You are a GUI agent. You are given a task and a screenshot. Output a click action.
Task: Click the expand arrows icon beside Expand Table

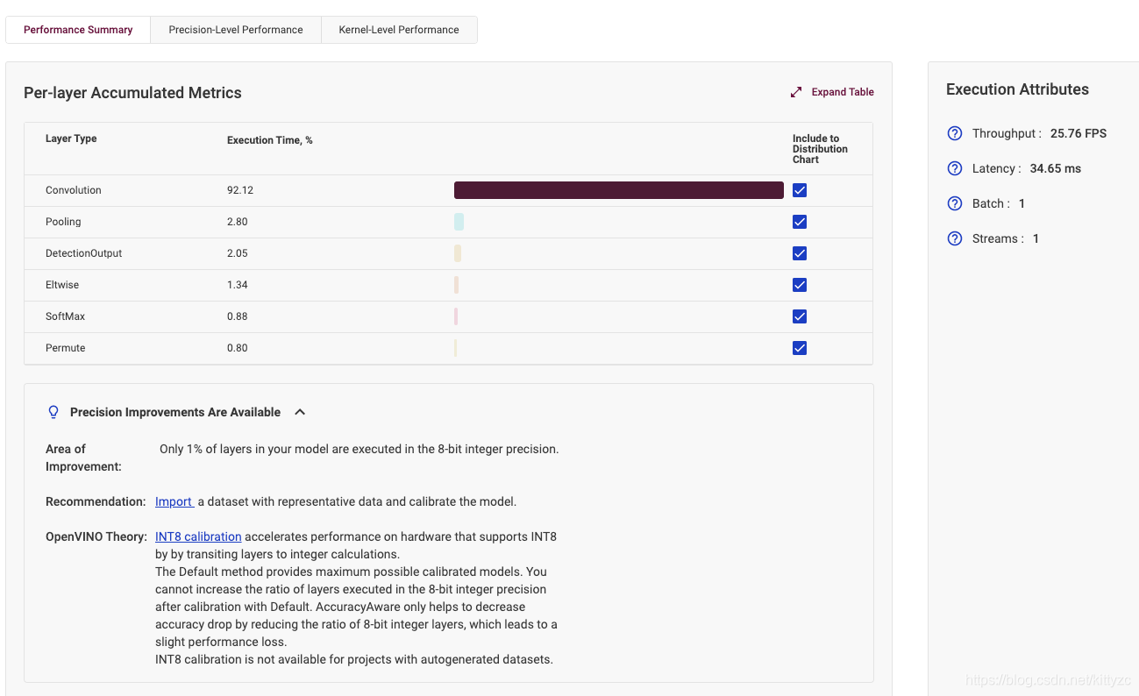click(x=796, y=92)
